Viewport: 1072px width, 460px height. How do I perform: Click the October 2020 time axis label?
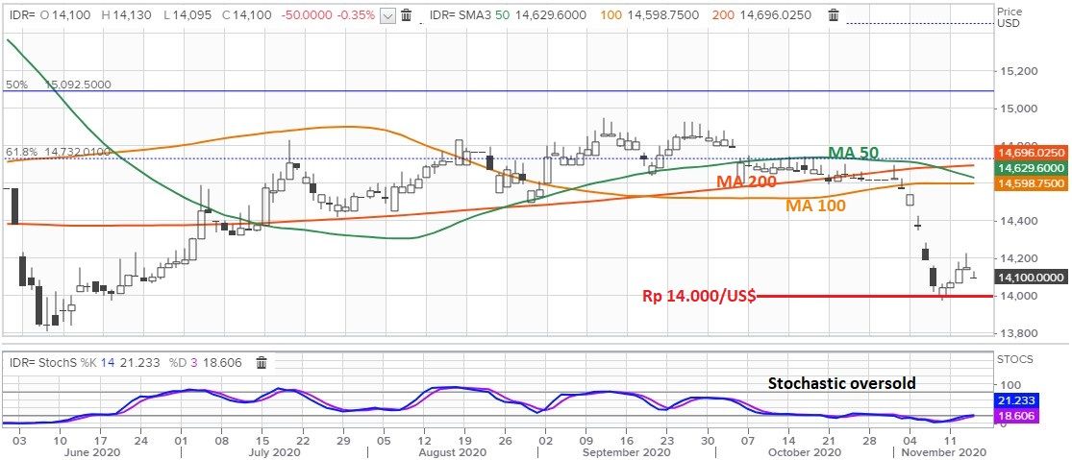[x=804, y=452]
